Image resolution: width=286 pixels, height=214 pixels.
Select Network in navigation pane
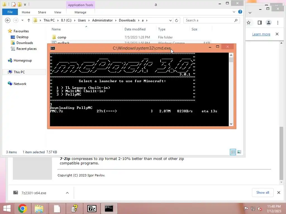coord(20,84)
